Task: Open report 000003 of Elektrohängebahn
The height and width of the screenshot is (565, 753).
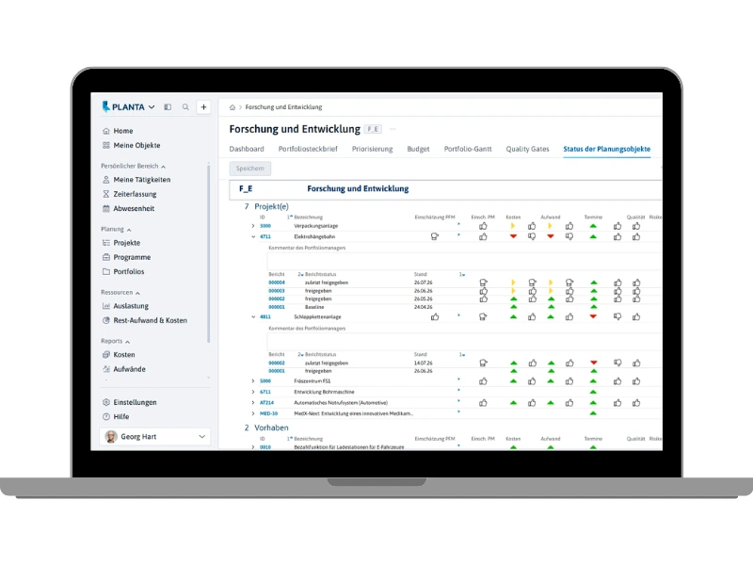Action: click(277, 291)
